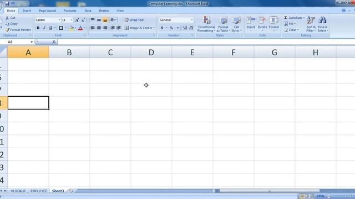This screenshot has width=355, height=199.
Task: Activate the Format Painter
Action: coord(18,30)
